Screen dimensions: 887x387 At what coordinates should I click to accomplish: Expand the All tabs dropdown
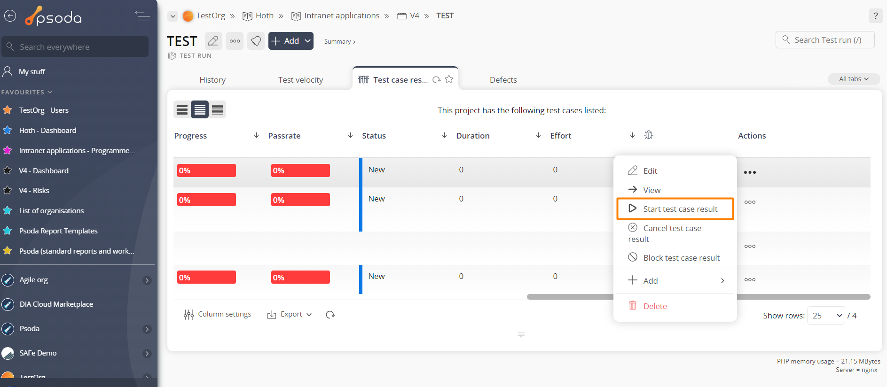854,79
